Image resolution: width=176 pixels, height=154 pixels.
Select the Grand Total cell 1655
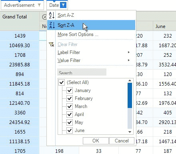click(20, 132)
